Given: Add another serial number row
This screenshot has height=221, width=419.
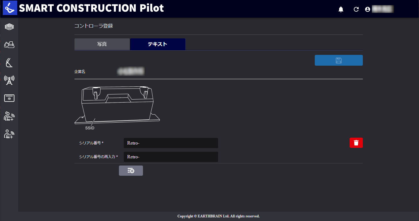Looking at the screenshot, I should click(131, 171).
